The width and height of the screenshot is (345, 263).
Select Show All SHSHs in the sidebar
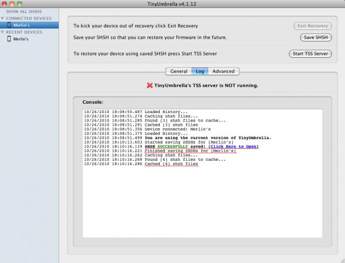point(24,11)
